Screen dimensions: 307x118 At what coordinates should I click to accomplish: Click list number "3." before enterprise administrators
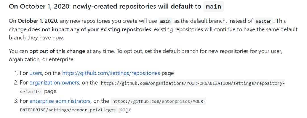(16, 101)
